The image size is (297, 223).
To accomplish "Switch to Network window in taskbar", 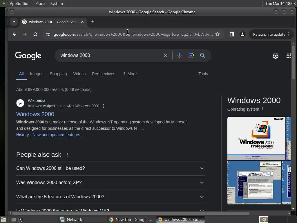I will pos(82,220).
